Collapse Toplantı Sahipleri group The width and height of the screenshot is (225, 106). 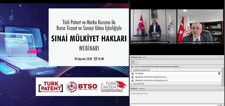[131, 70]
